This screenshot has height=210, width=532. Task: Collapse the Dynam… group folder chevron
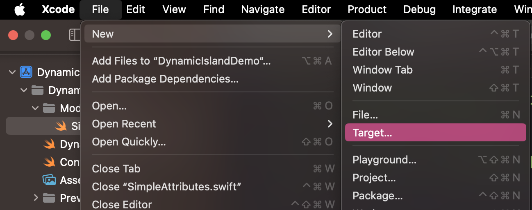pyautogui.click(x=23, y=90)
